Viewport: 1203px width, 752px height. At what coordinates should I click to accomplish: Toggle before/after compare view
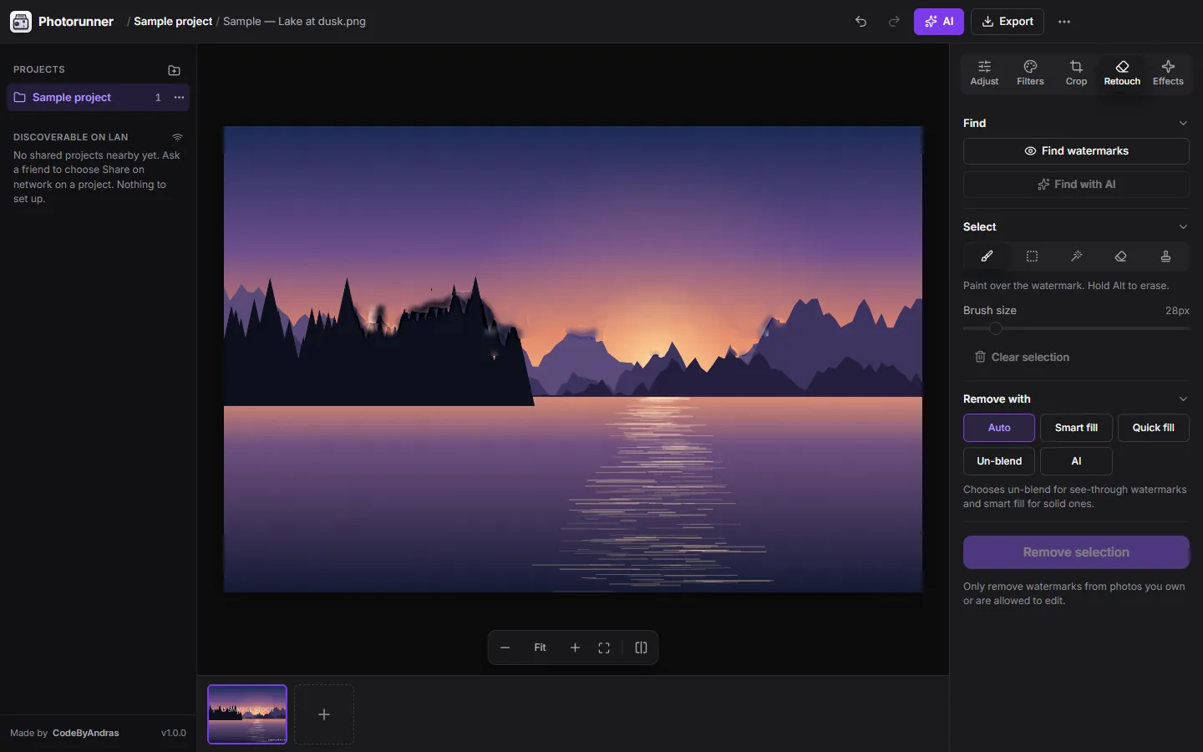[x=642, y=648]
